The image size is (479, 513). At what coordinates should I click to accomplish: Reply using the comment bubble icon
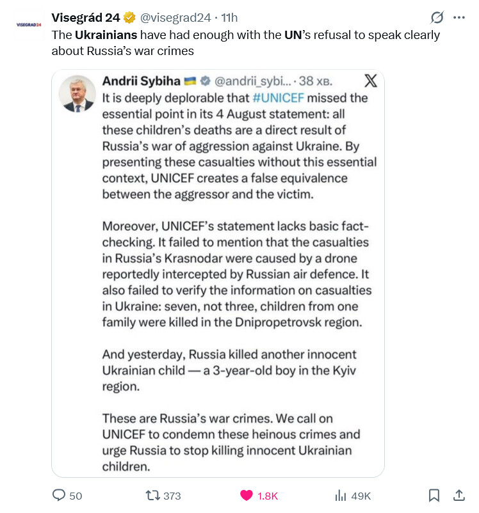[59, 495]
